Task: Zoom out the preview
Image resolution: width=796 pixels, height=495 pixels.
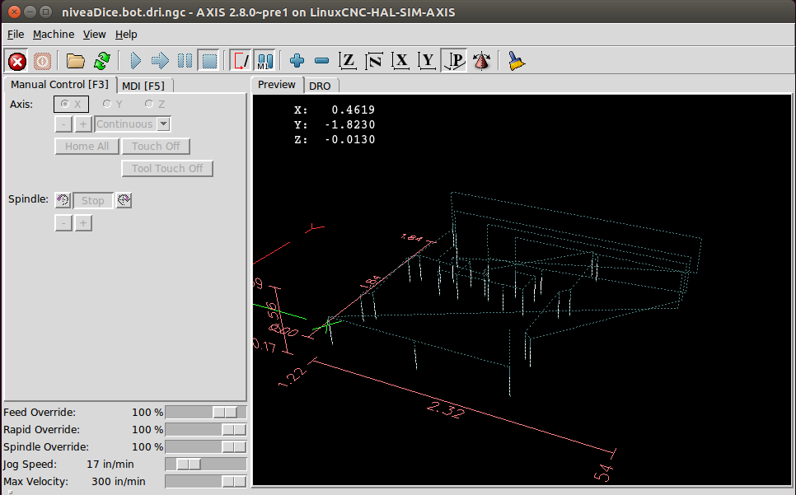Action: click(322, 62)
